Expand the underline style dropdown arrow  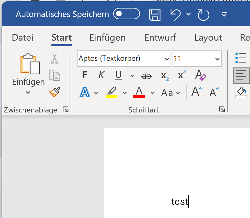(x=132, y=76)
